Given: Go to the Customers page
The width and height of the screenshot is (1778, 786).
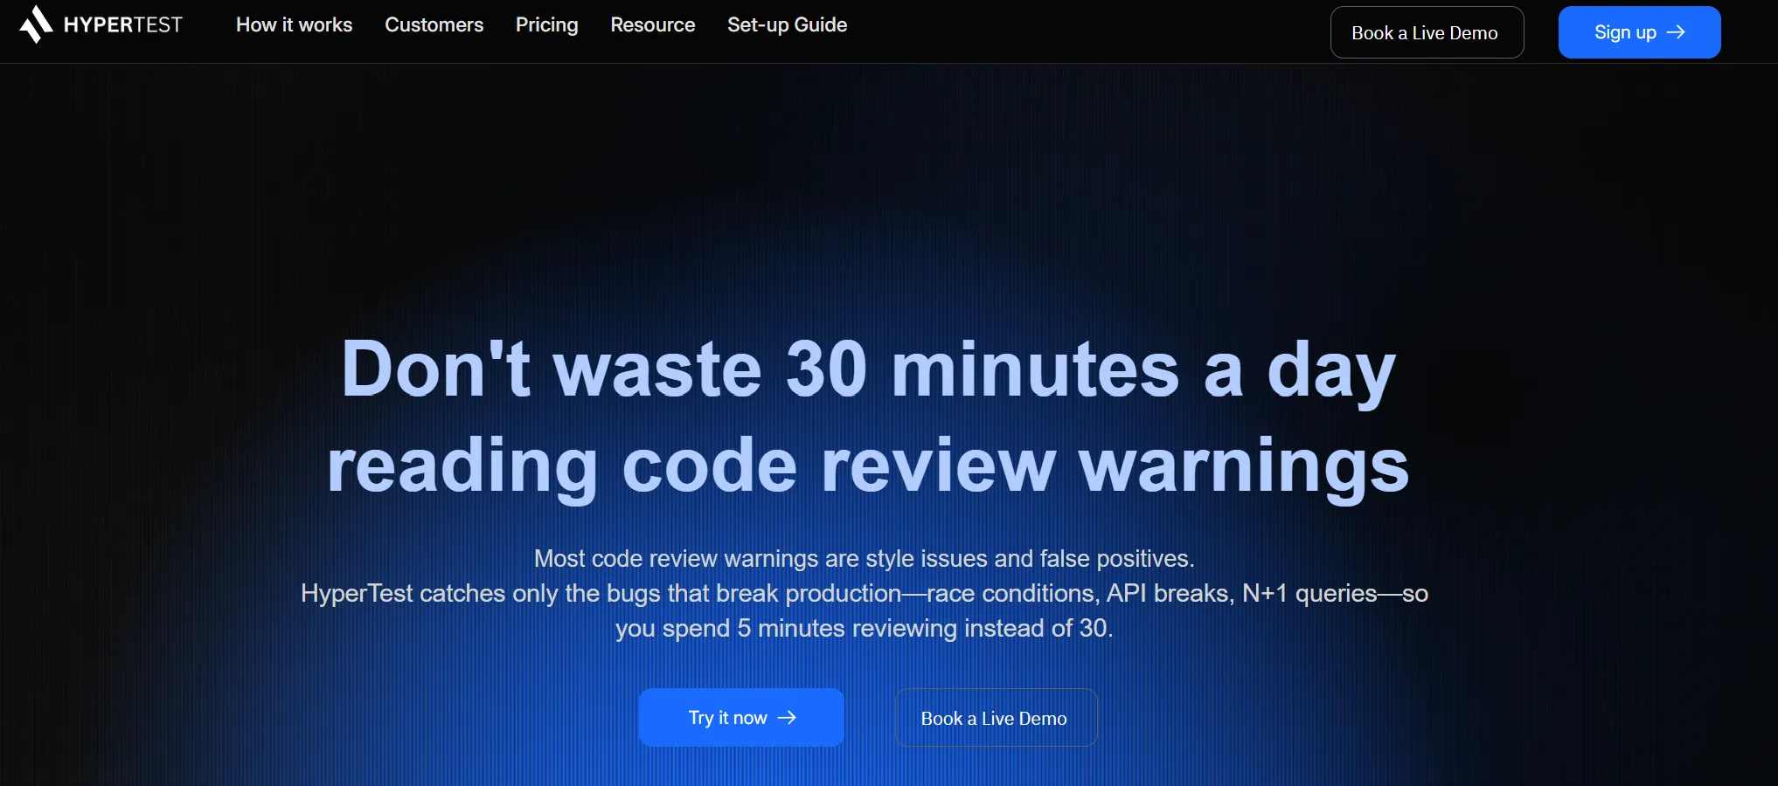Looking at the screenshot, I should [x=434, y=24].
